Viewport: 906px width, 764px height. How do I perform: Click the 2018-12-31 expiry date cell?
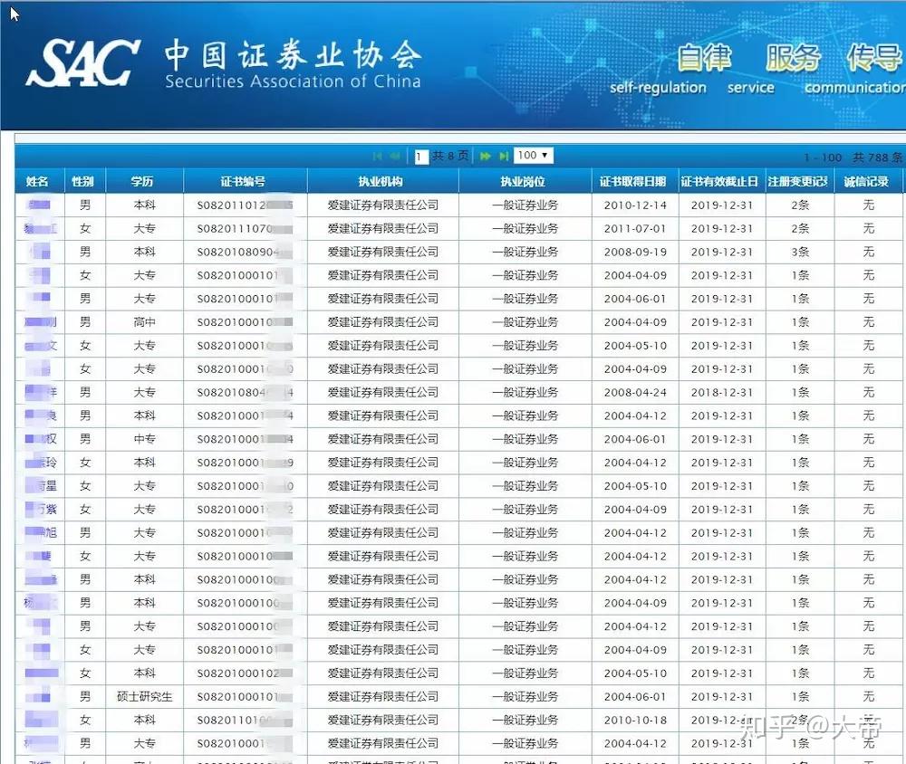point(722,392)
